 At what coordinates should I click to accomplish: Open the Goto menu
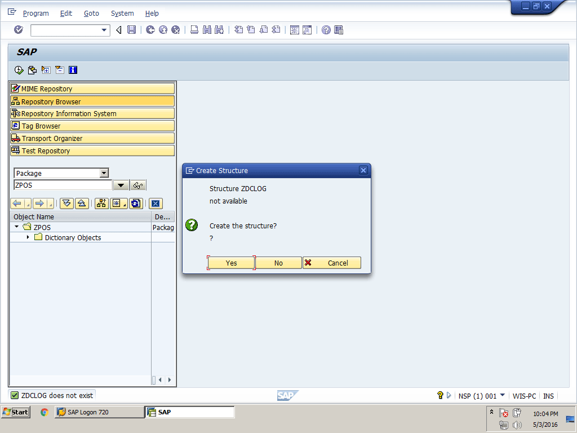[91, 13]
